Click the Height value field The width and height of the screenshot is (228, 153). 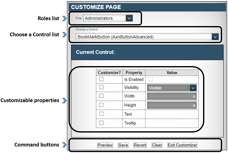coord(172,105)
